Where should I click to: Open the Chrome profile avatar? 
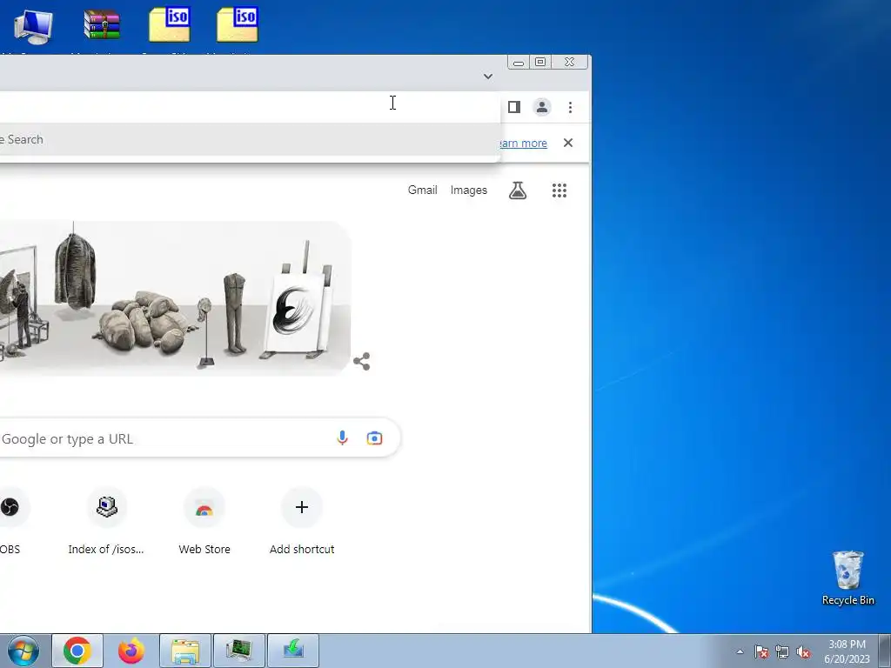[x=542, y=107]
